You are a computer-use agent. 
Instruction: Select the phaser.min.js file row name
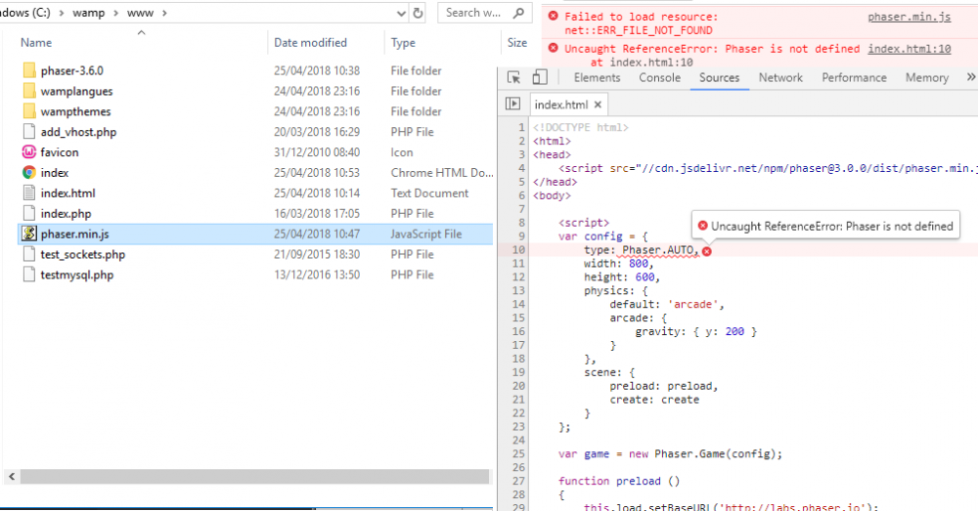point(75,234)
